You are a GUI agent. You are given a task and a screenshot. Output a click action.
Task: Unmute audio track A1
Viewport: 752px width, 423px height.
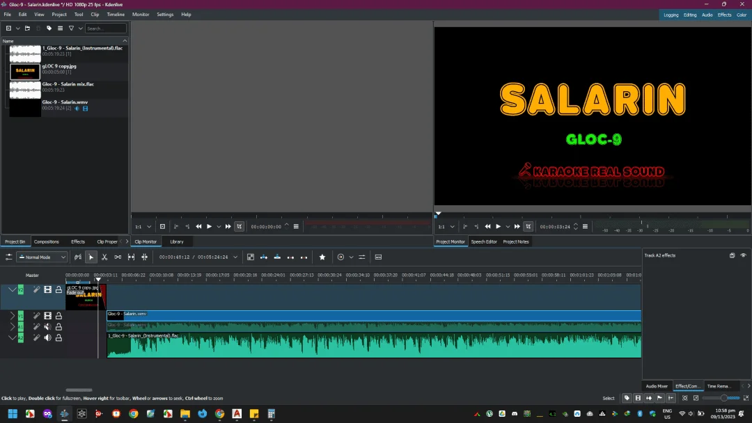pyautogui.click(x=47, y=327)
